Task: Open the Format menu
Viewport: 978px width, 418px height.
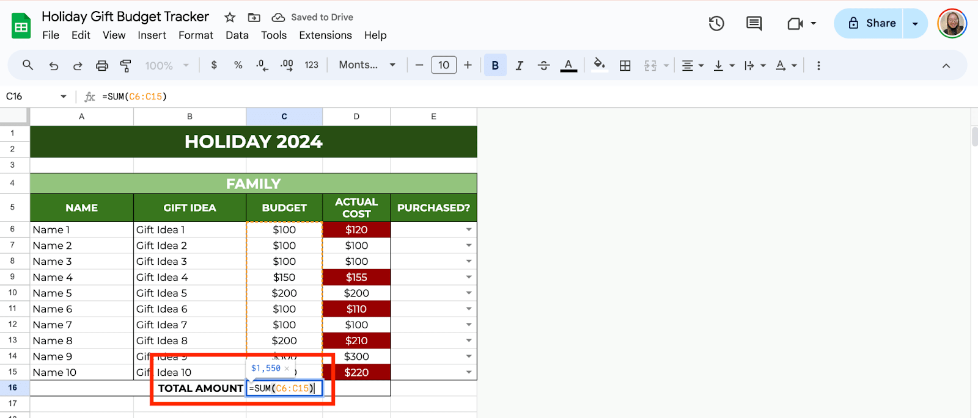Action: pyautogui.click(x=196, y=35)
